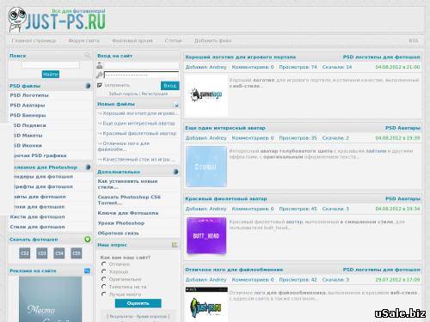The image size is (430, 322).
Task: Open PSD Аватары sidebar category
Action: pyautogui.click(x=28, y=106)
